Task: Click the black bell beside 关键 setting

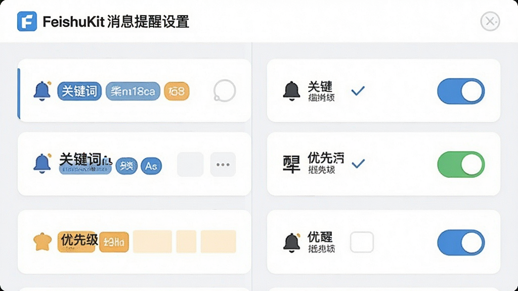Action: point(291,91)
